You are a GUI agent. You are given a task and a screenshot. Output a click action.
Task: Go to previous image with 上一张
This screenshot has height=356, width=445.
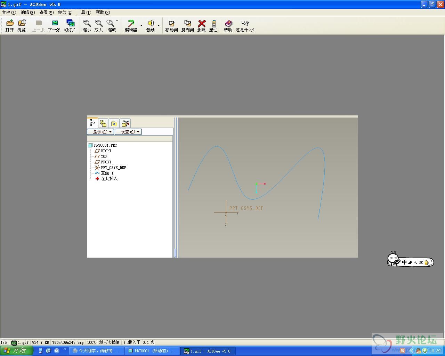(x=38, y=26)
